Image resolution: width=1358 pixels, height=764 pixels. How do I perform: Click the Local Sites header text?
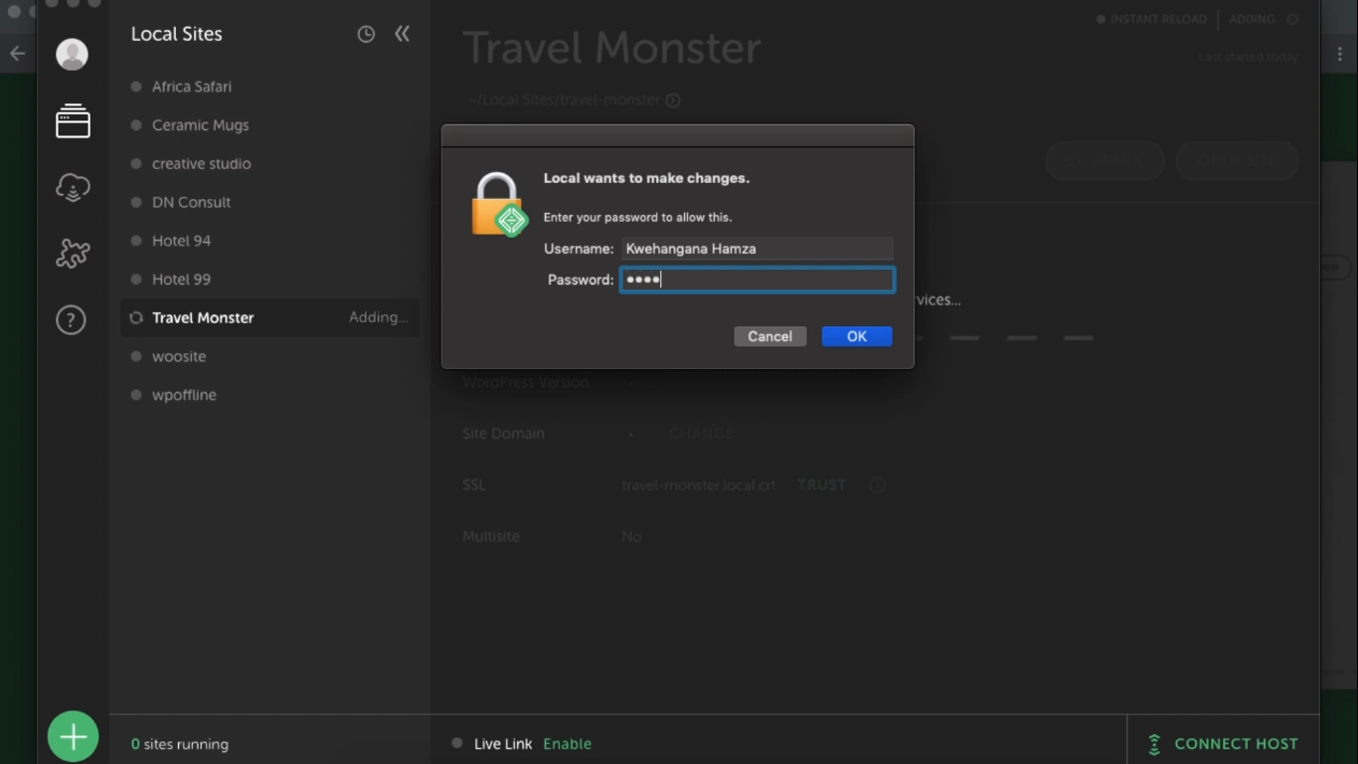(177, 34)
